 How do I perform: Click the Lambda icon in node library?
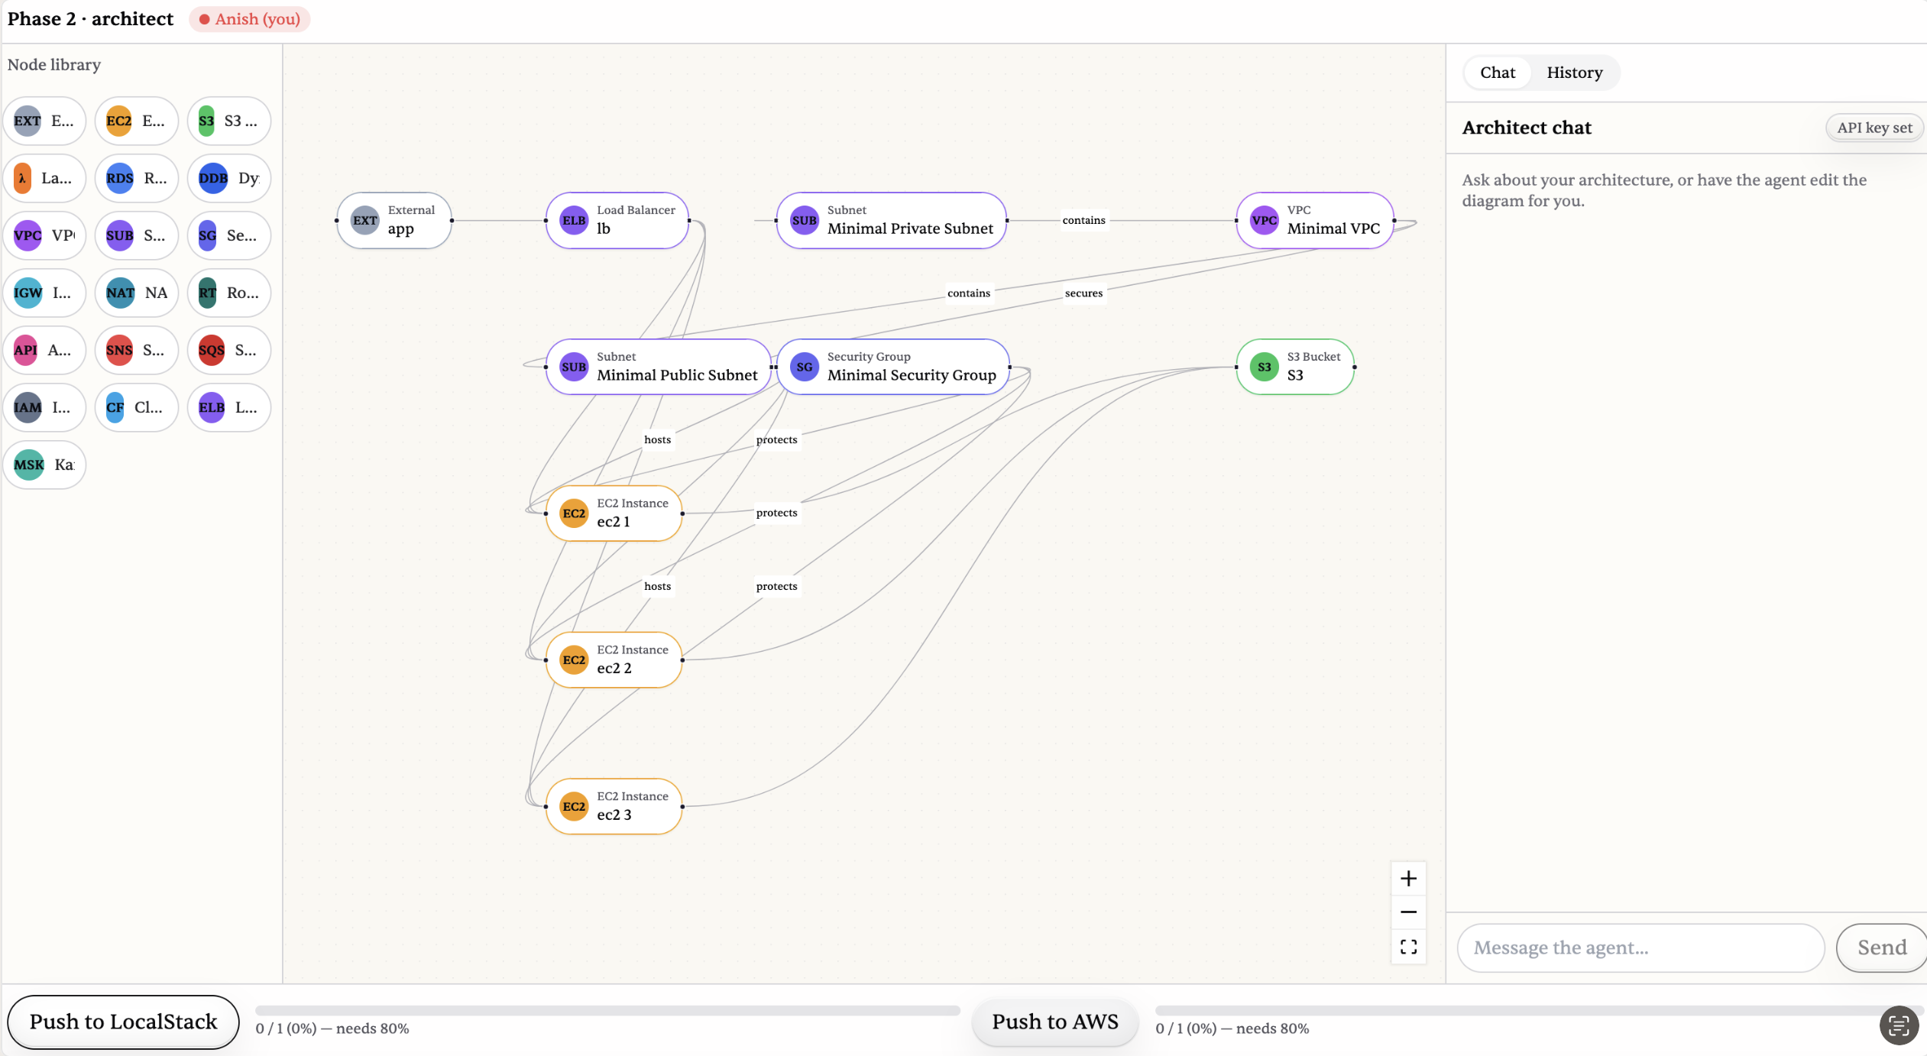pyautogui.click(x=23, y=178)
